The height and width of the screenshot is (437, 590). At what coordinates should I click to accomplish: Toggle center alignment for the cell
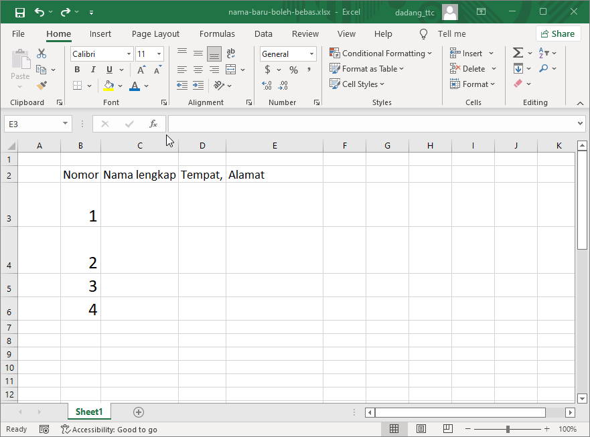198,69
